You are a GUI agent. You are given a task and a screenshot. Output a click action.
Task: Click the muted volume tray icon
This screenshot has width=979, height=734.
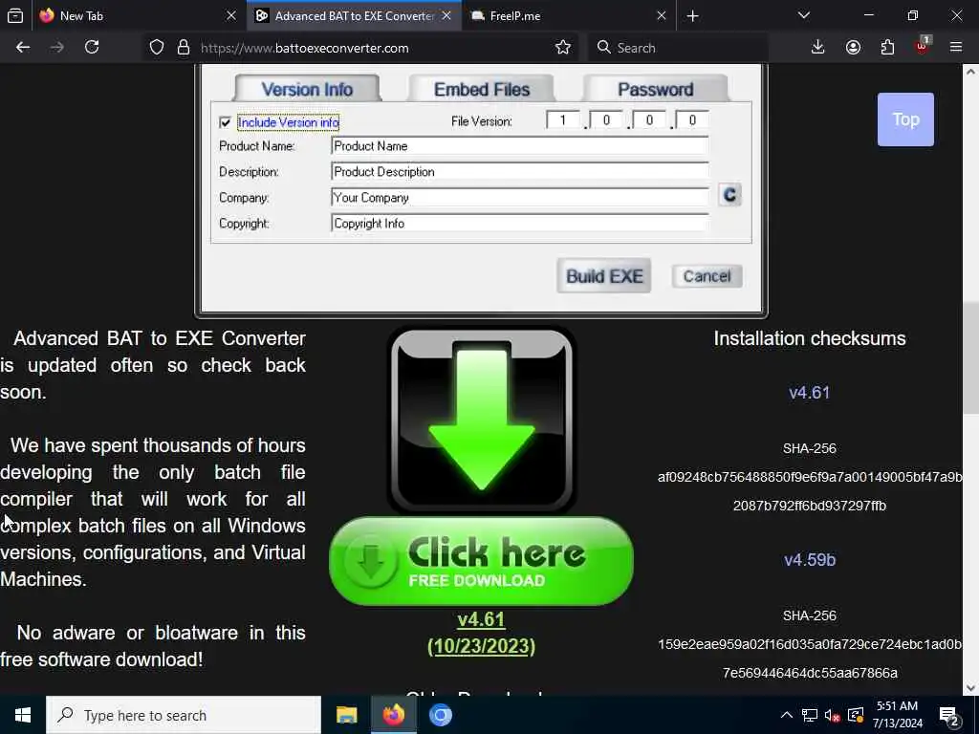click(x=832, y=715)
